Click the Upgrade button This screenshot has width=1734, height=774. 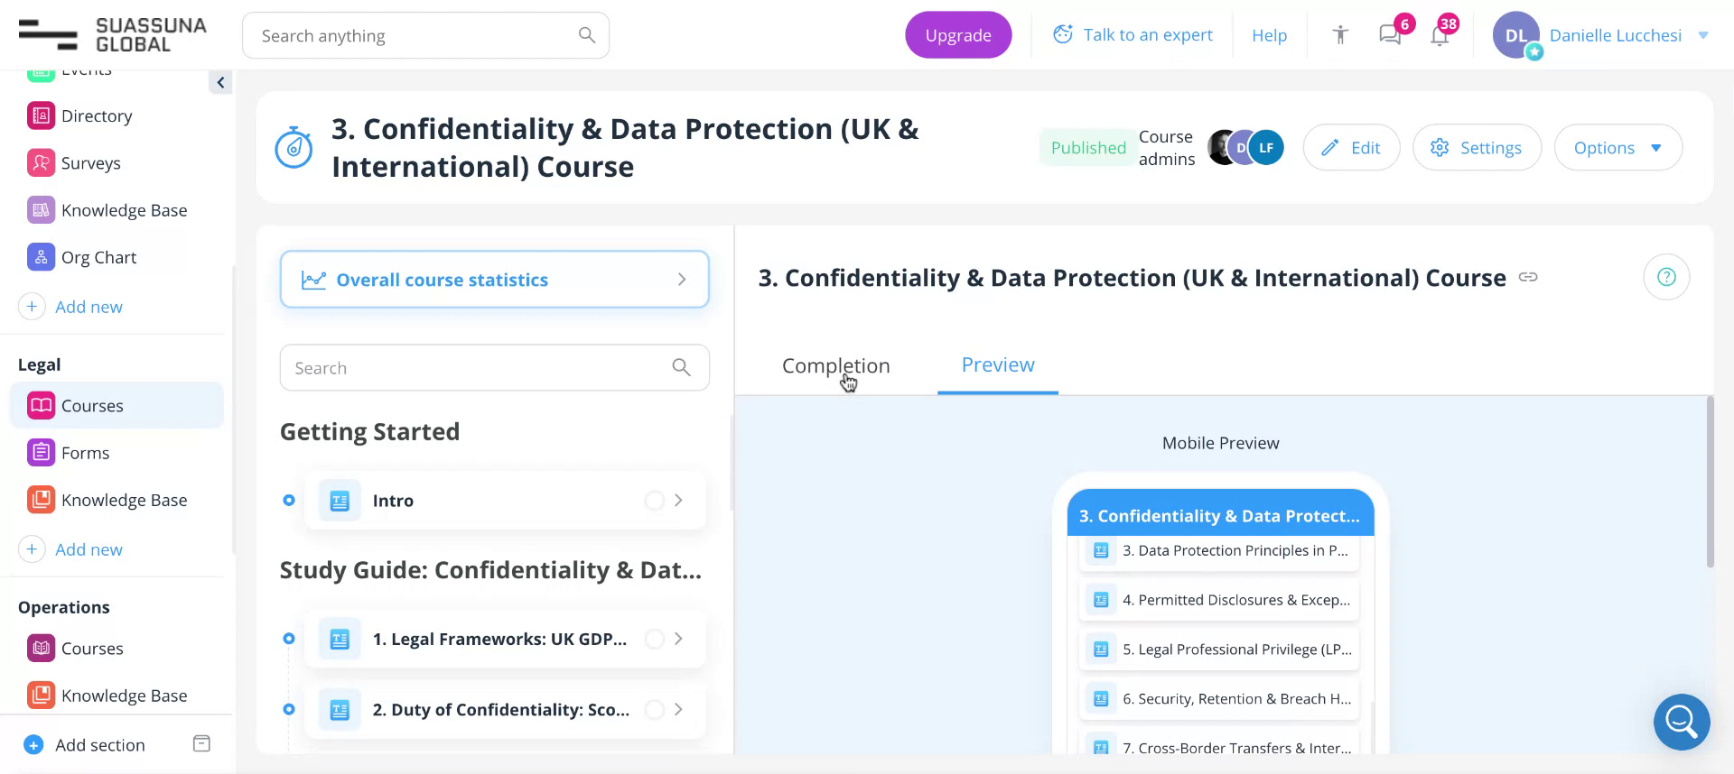click(x=958, y=35)
